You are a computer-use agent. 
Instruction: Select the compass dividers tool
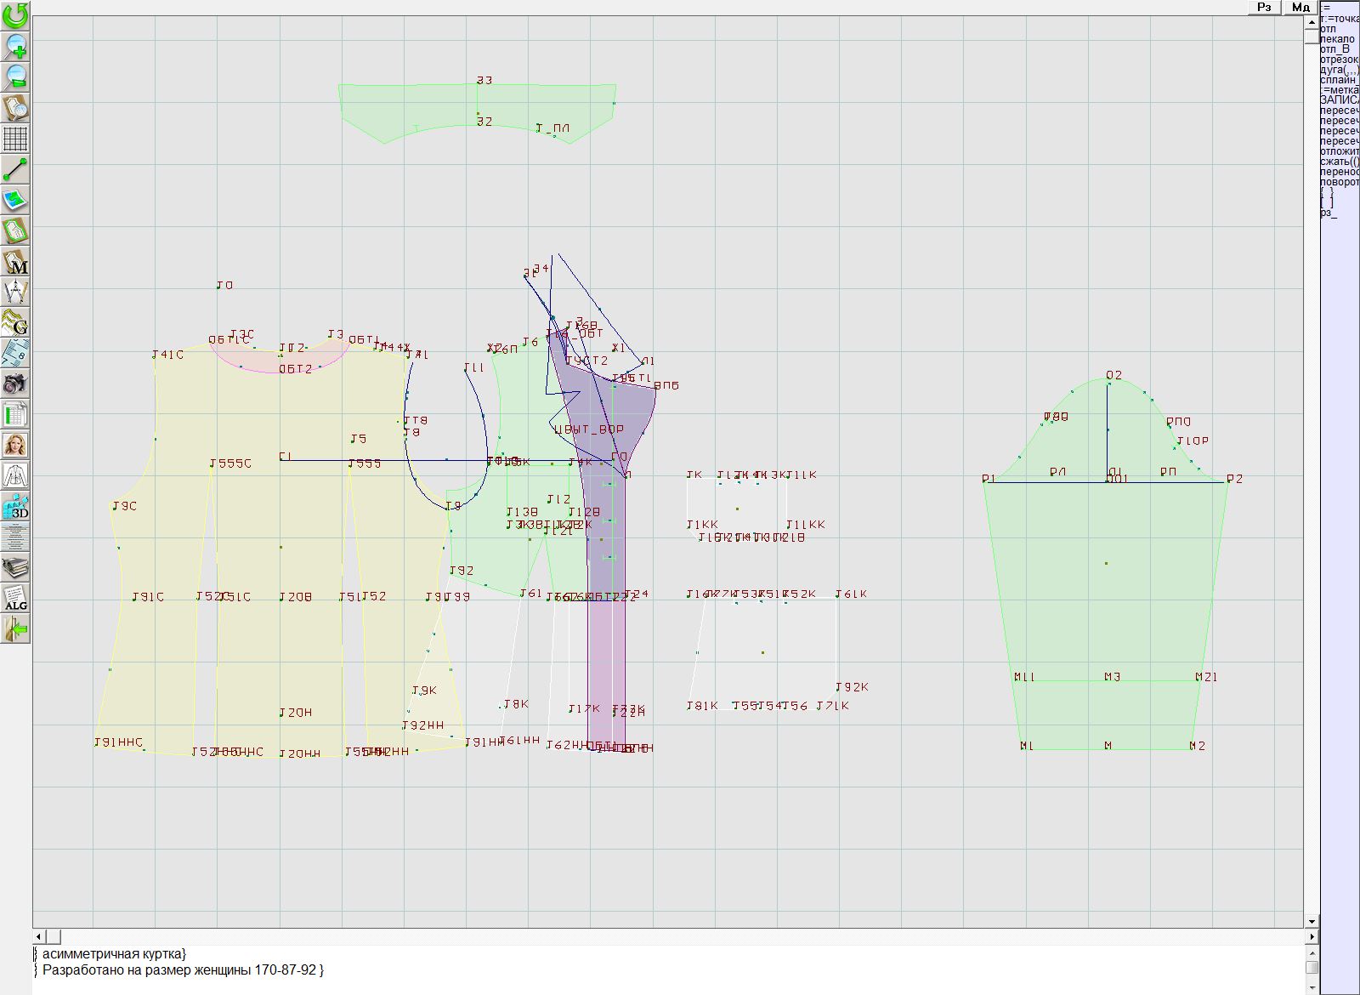[15, 292]
